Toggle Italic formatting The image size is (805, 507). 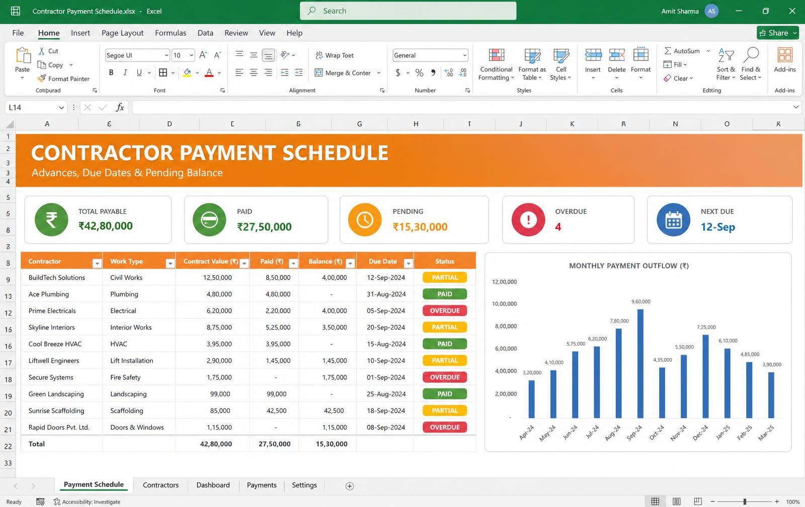click(x=125, y=72)
